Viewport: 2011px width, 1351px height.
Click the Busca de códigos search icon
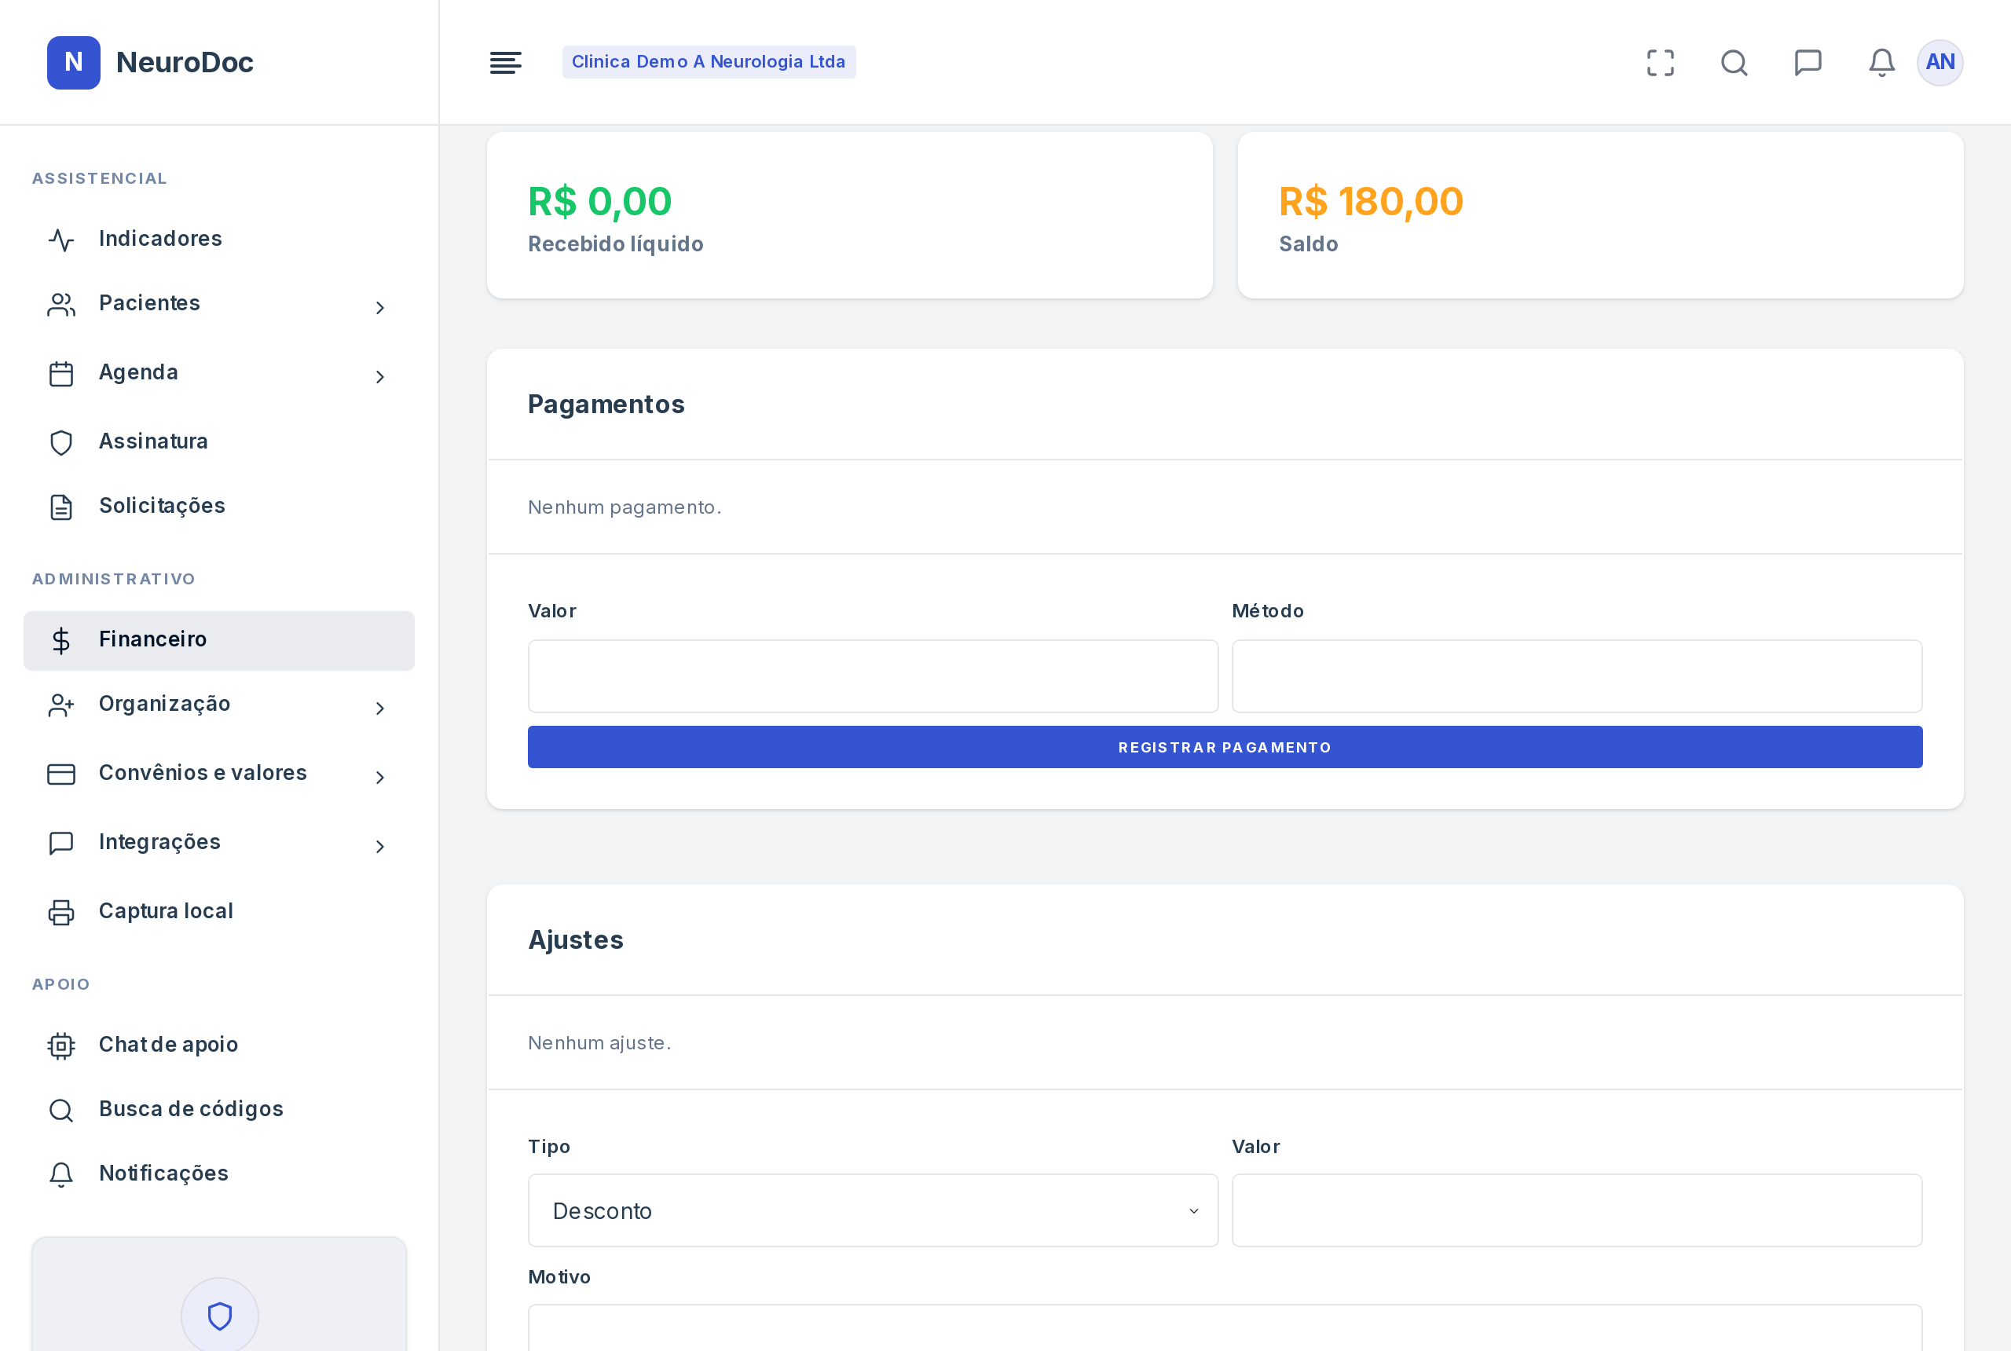click(x=61, y=1110)
